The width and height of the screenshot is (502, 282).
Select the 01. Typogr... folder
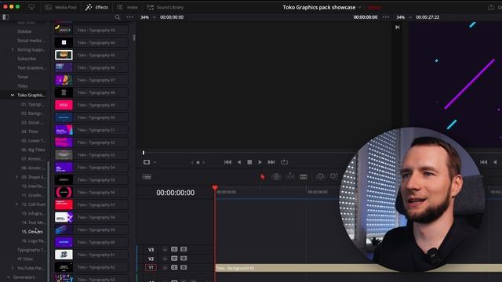[32, 104]
